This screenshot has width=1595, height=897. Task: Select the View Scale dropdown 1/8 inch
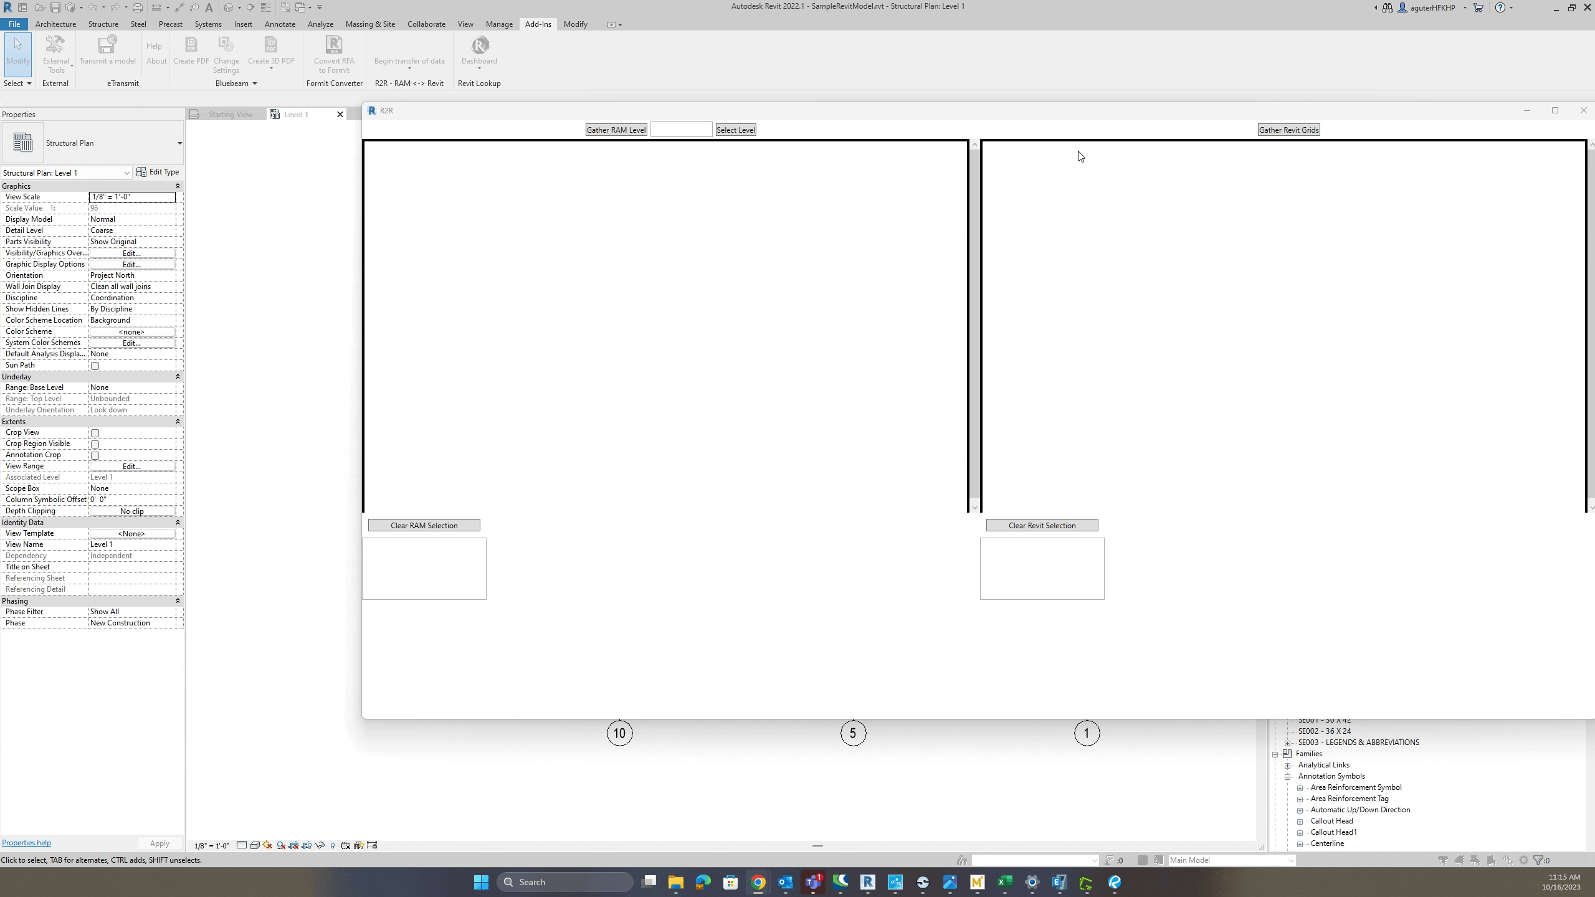click(131, 196)
